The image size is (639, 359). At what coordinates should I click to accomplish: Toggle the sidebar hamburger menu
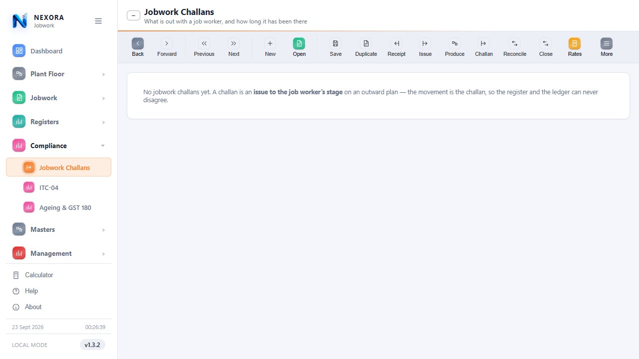[98, 21]
